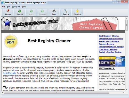Click the horizontal scrollbar thumb
The height and width of the screenshot is (98, 129).
[x=57, y=92]
